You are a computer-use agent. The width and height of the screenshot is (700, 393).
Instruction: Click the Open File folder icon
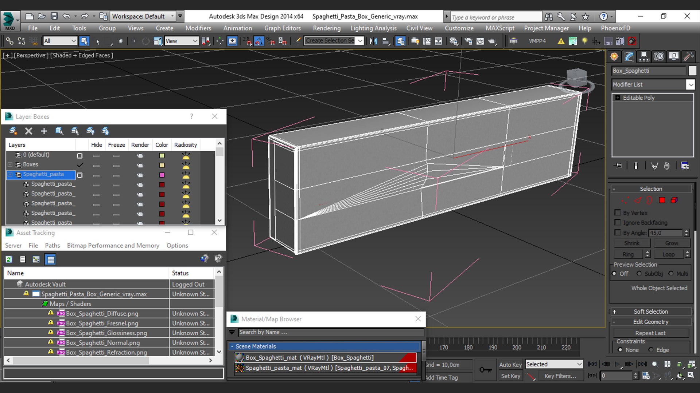pyautogui.click(x=42, y=16)
